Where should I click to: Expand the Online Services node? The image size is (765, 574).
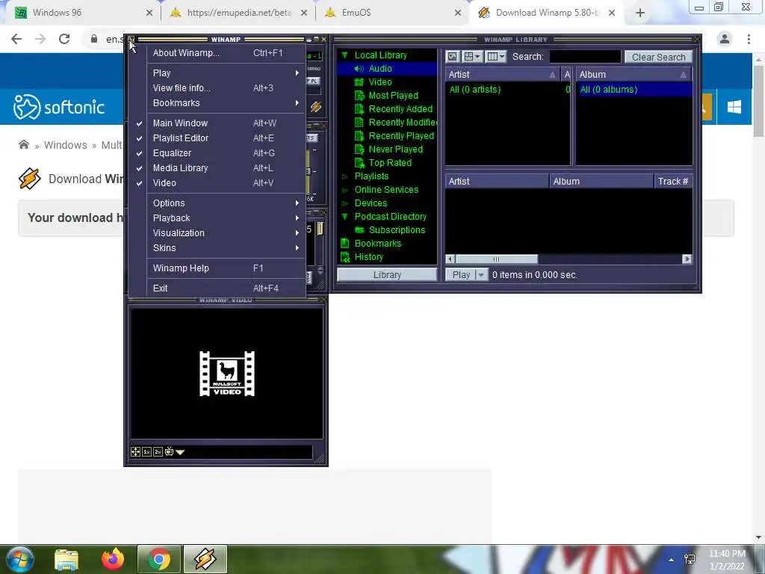coord(345,190)
